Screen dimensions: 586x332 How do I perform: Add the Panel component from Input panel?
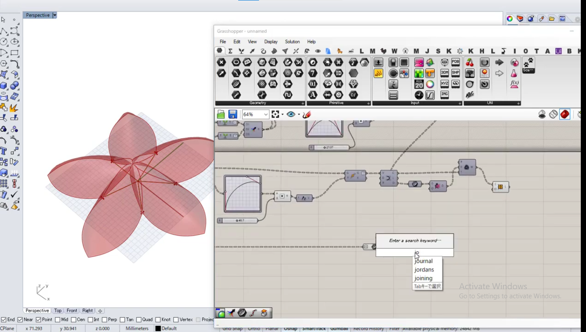click(x=379, y=73)
